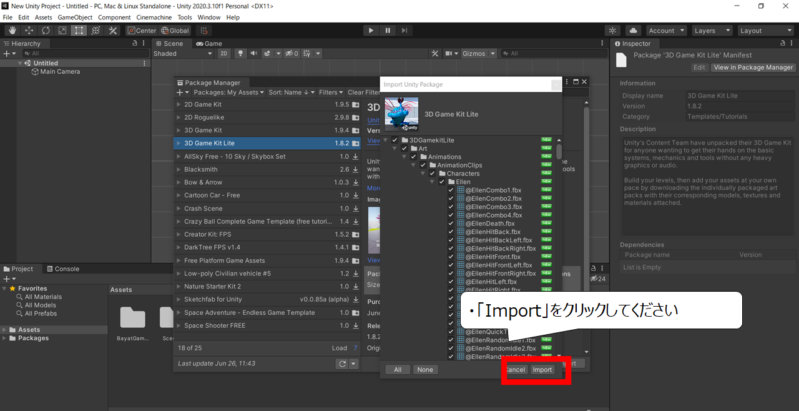This screenshot has width=799, height=411.
Task: Open the Layout dropdown
Action: pos(765,31)
